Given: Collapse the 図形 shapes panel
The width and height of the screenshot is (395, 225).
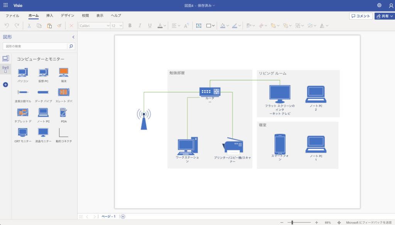Looking at the screenshot, I should click(x=73, y=37).
